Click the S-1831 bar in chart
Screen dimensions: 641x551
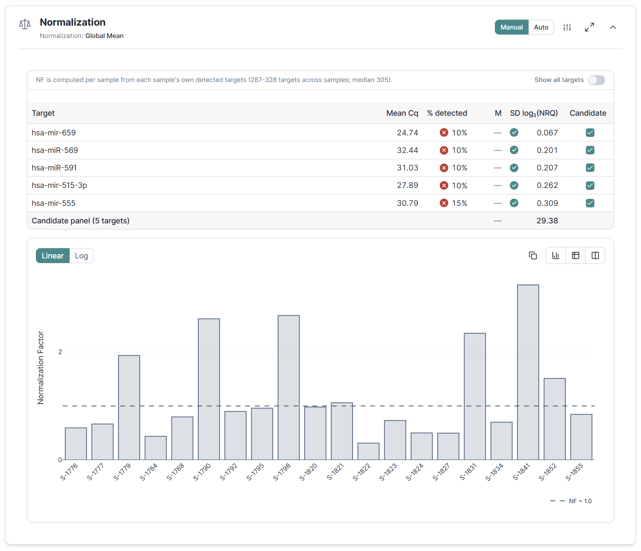[475, 396]
